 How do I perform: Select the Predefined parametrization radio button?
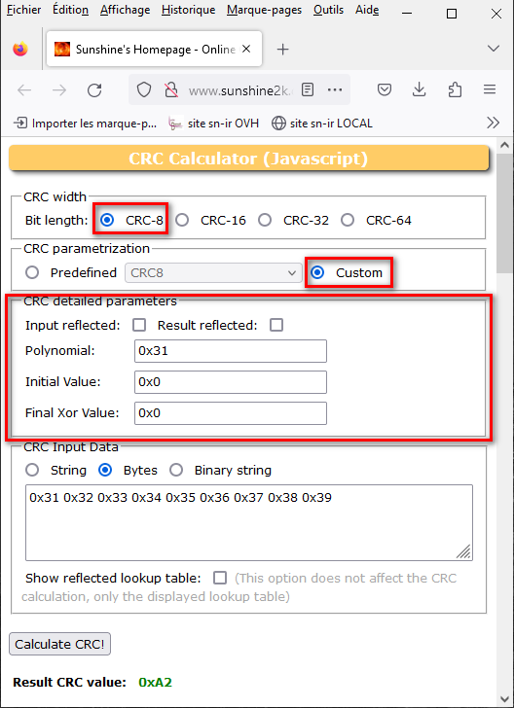tap(32, 272)
